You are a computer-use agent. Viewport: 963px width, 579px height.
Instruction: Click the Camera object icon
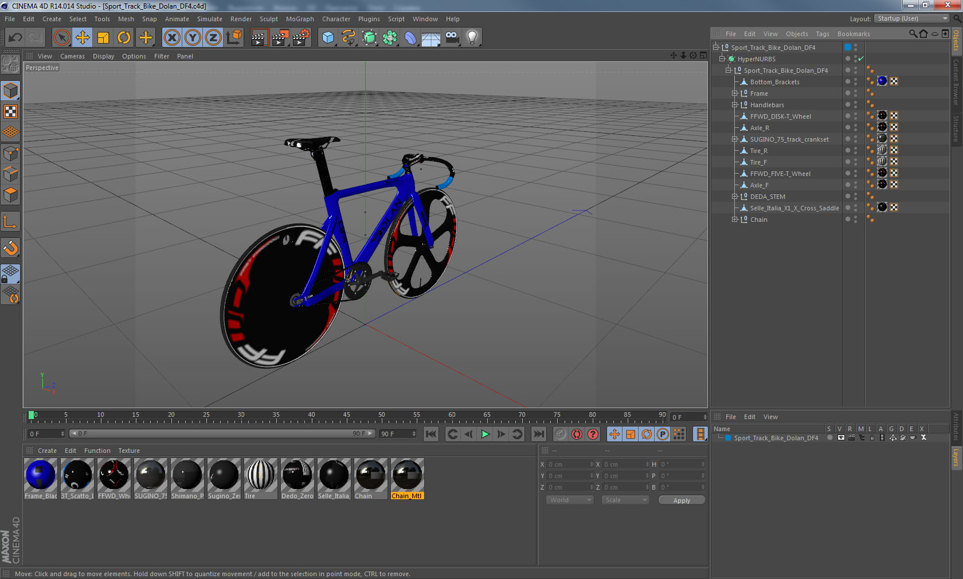(452, 38)
